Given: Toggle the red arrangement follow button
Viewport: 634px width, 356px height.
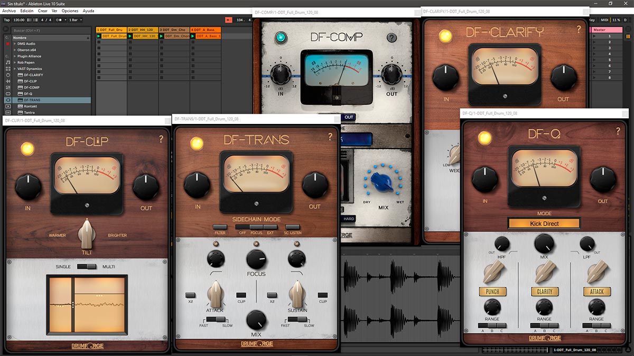Looking at the screenshot, I should [x=228, y=20].
